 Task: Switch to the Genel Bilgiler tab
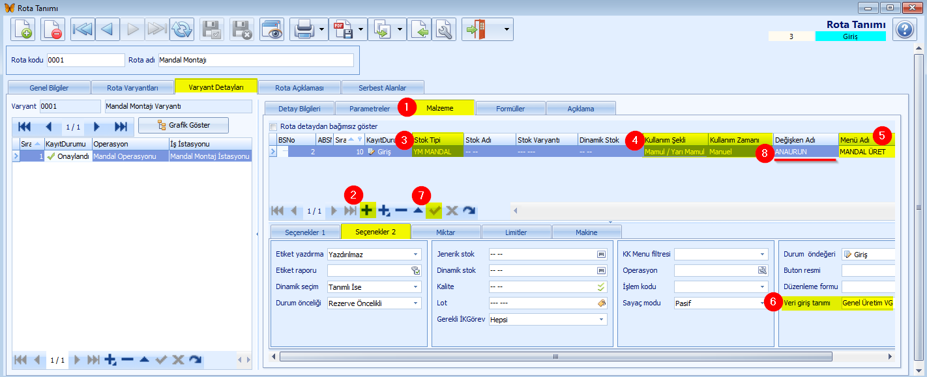(49, 87)
